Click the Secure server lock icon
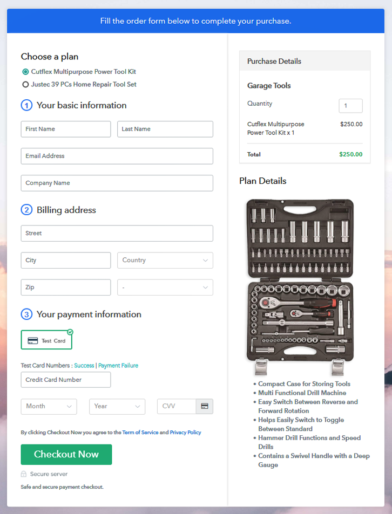 [24, 474]
